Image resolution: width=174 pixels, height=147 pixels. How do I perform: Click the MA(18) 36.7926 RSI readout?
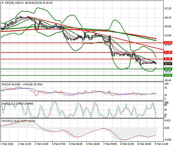click(33, 84)
